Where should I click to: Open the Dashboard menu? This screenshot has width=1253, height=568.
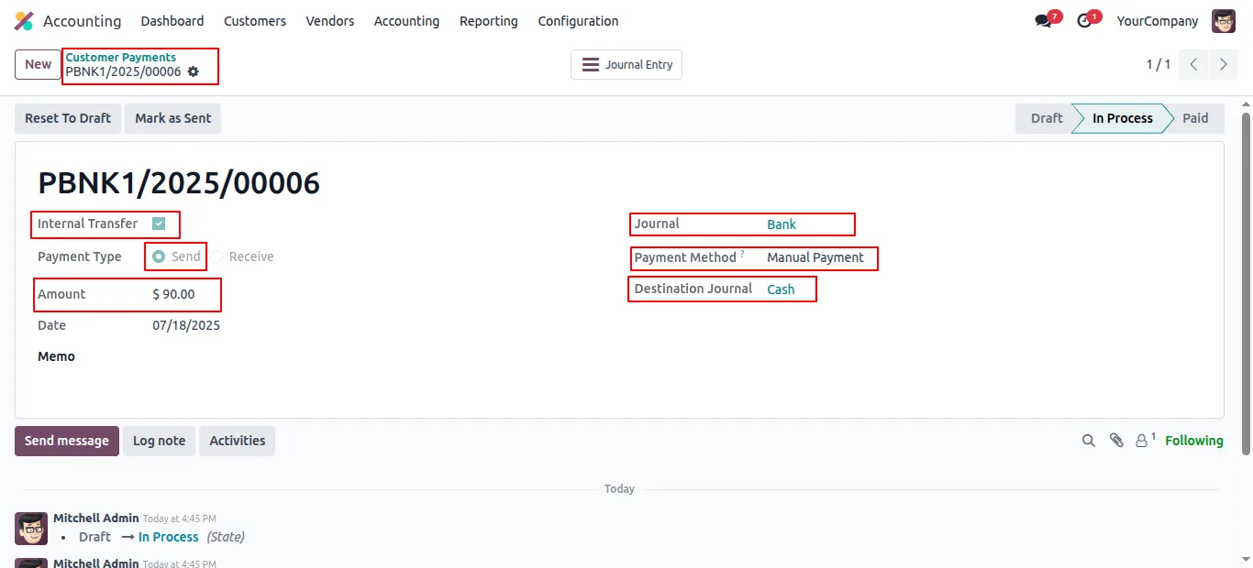point(172,21)
